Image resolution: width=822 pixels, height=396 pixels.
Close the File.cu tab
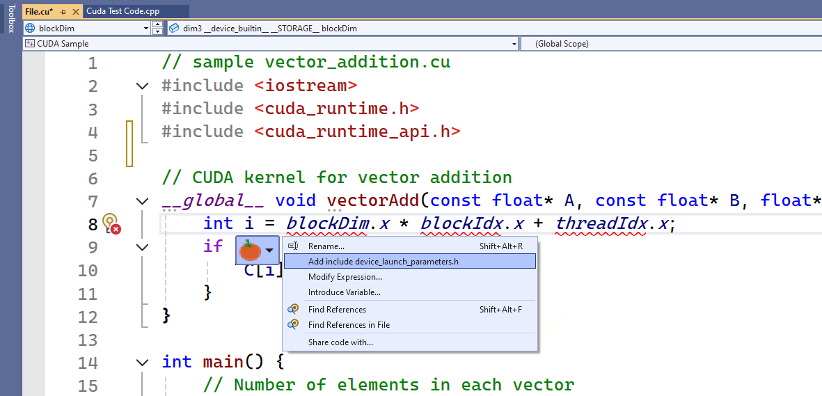tap(76, 12)
